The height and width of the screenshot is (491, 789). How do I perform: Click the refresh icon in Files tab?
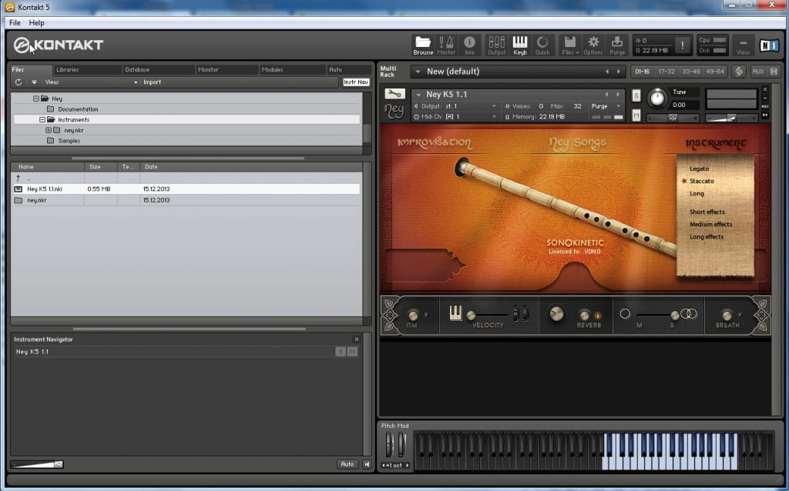click(18, 82)
